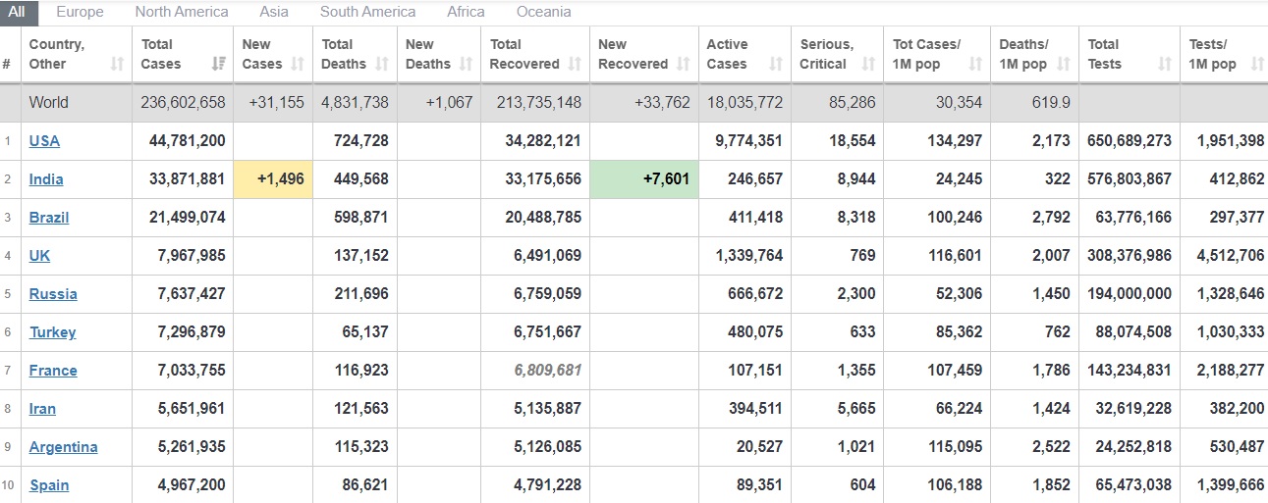Click Total Recovered sort arrows icon

point(575,65)
